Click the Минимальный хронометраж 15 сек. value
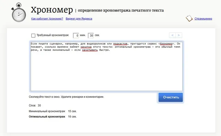Screen dimensions: 221x136 click(72, 111)
